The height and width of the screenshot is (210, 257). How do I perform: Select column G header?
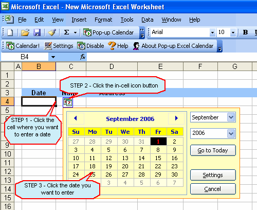[x=235, y=66]
